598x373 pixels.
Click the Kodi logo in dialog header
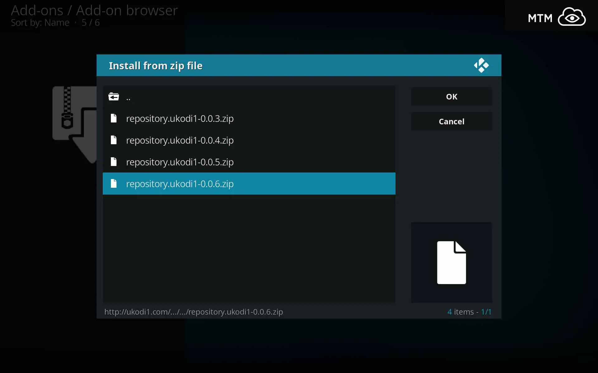pos(481,65)
